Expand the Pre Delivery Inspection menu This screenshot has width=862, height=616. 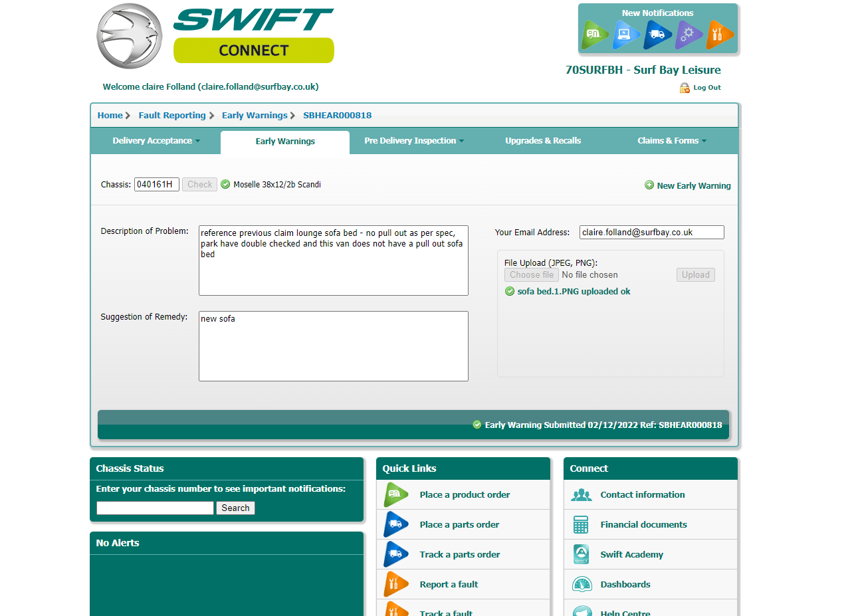pyautogui.click(x=414, y=141)
